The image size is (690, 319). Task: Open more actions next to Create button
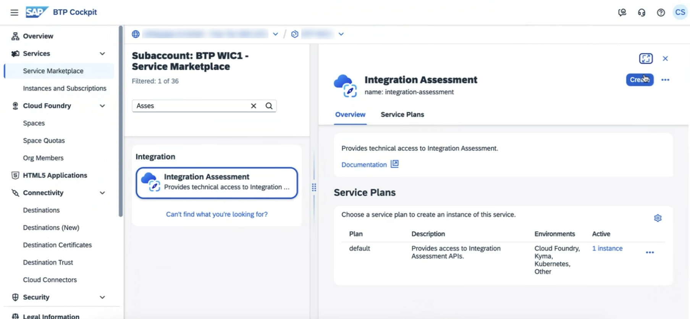[665, 80]
